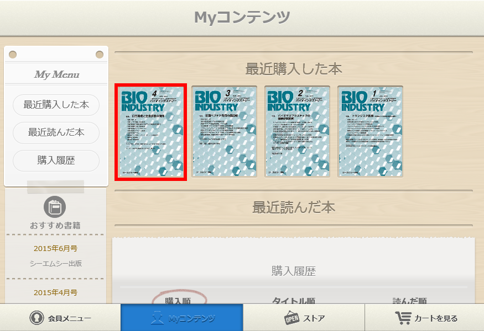Click the Myコンテンツ page title

[242, 17]
